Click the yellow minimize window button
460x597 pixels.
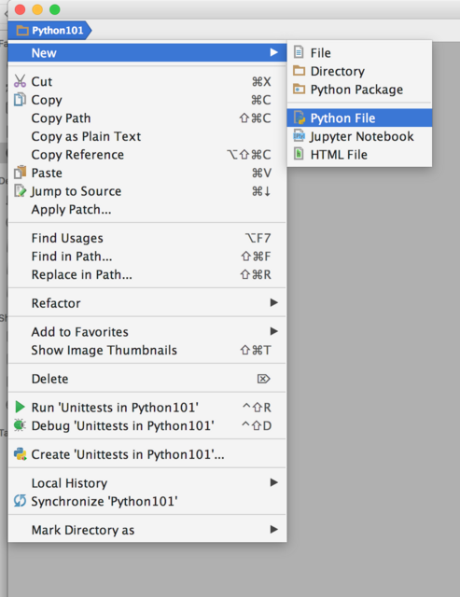click(37, 9)
